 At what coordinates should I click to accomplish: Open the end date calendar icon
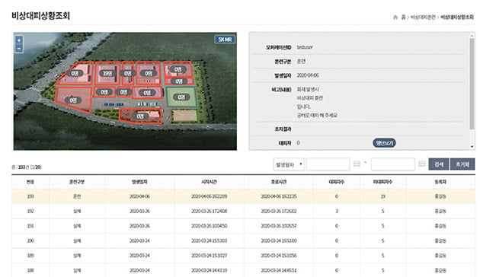coord(422,164)
